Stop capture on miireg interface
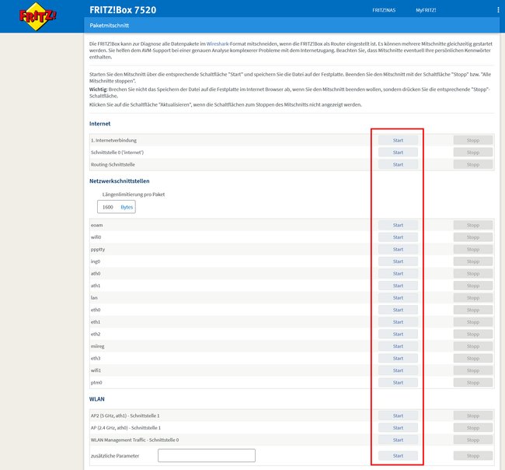The height and width of the screenshot is (470, 505). (473, 346)
